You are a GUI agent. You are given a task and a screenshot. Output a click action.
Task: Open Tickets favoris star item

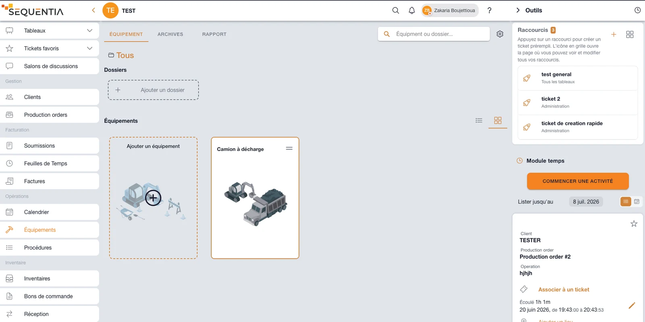coord(49,48)
